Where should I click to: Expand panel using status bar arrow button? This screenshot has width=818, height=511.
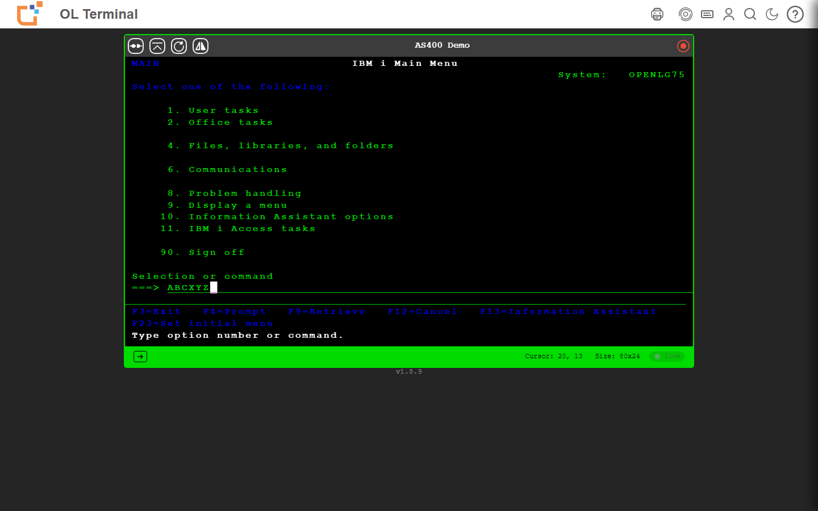(140, 357)
